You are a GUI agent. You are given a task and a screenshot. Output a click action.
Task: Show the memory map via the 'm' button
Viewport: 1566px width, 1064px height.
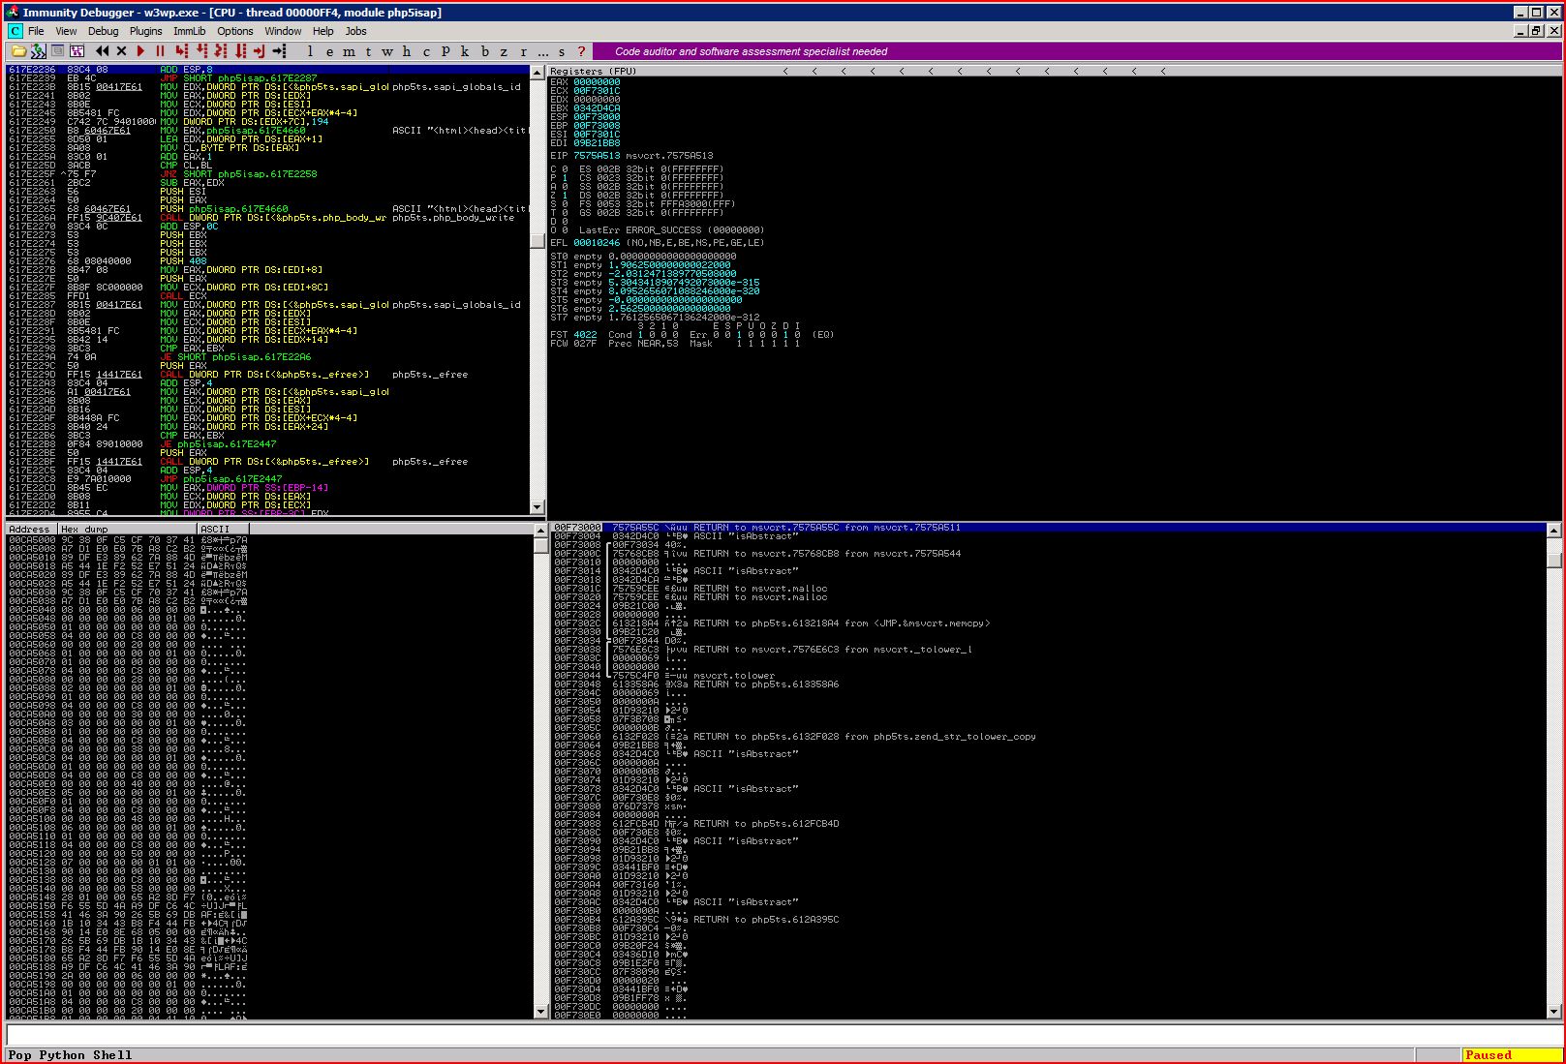click(x=349, y=51)
